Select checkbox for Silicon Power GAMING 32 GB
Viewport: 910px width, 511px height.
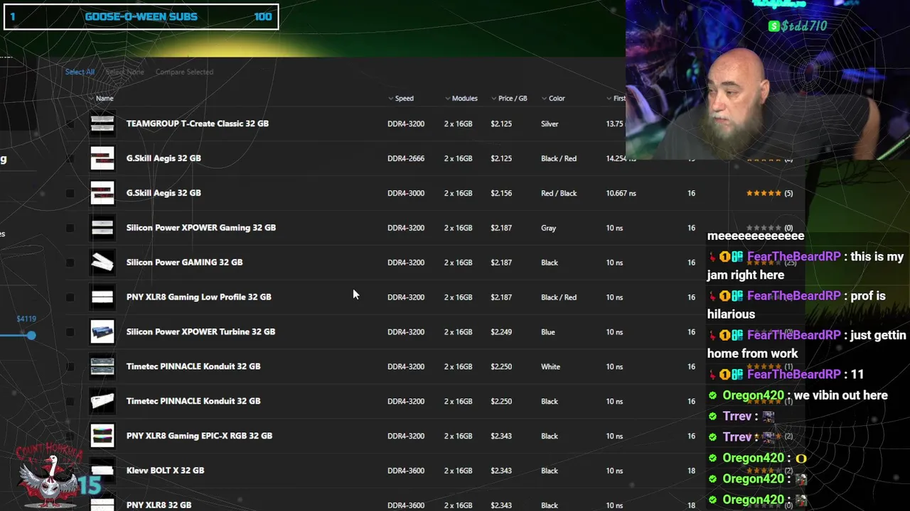pos(70,263)
